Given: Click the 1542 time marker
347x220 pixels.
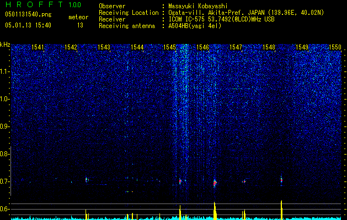Looking at the screenshot, I should pos(71,47).
